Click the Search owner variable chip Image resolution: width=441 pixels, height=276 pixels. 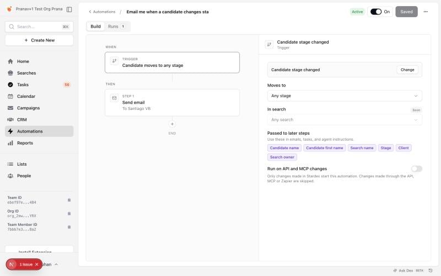pos(282,157)
